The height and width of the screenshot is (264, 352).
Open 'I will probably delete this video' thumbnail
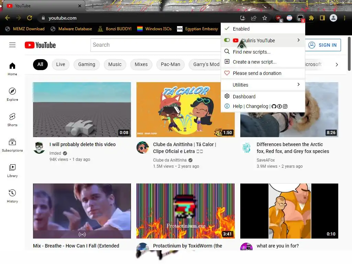(82, 110)
